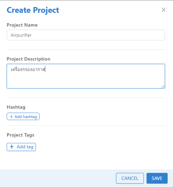Click the 'Add tag' label text
The image size is (173, 187).
pyautogui.click(x=25, y=147)
